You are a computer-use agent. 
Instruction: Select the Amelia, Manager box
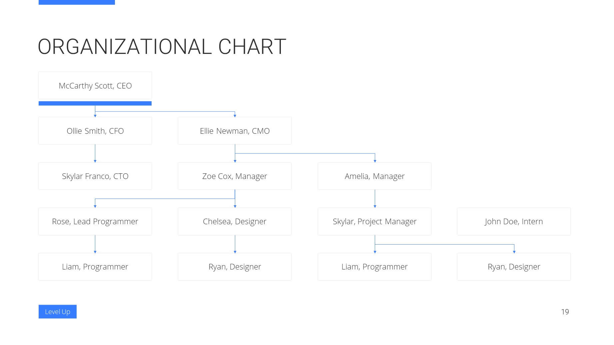(x=374, y=176)
